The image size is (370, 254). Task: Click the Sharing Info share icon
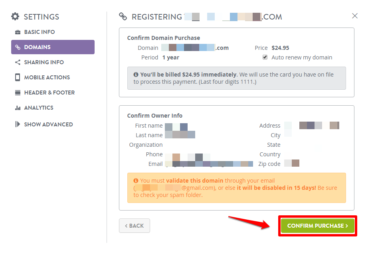(x=18, y=62)
